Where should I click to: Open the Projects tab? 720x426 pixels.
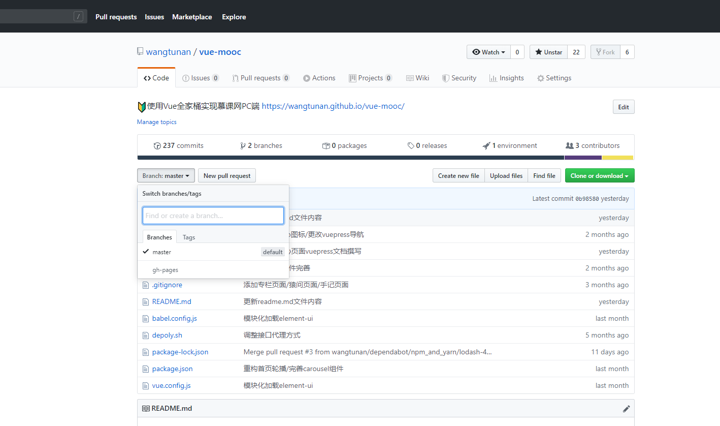tap(371, 78)
